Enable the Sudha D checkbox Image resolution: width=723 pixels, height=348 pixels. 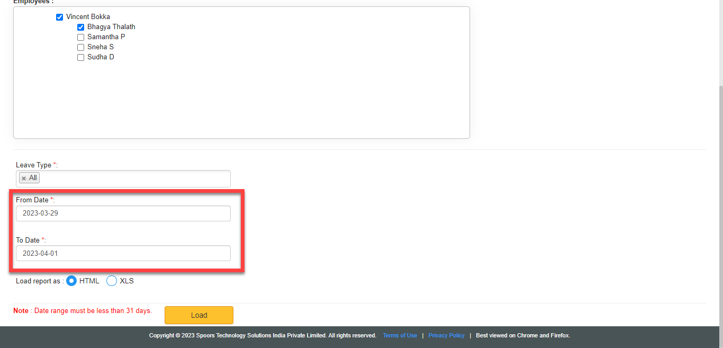80,57
